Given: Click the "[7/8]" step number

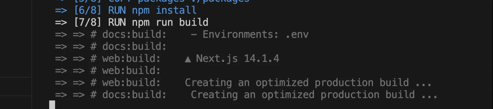Looking at the screenshot, I should coord(87,23).
